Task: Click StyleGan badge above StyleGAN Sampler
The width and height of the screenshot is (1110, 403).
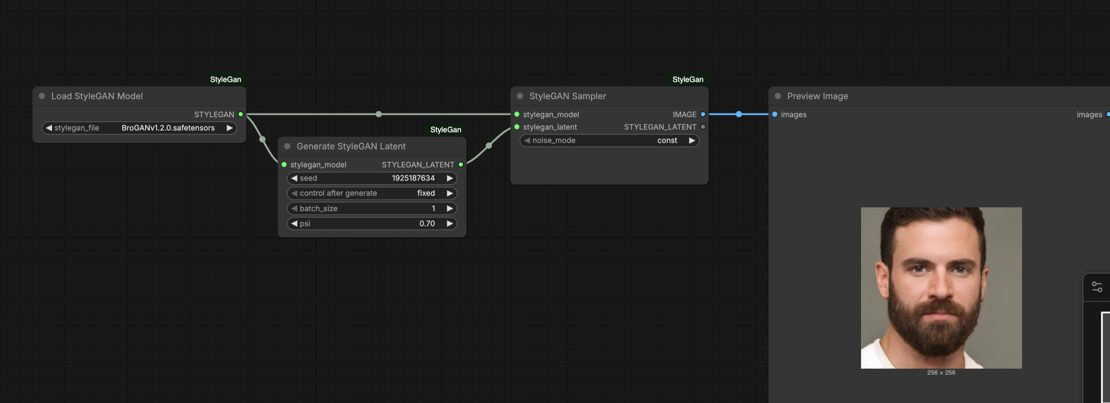Action: [688, 79]
